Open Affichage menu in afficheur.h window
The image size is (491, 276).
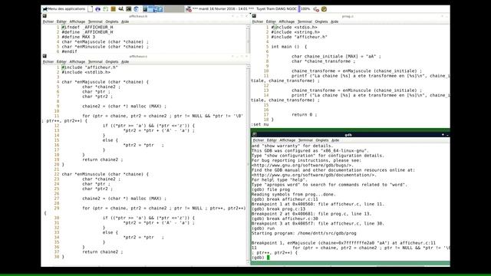coord(77,21)
